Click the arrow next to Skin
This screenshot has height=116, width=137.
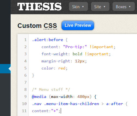(x=83, y=7)
